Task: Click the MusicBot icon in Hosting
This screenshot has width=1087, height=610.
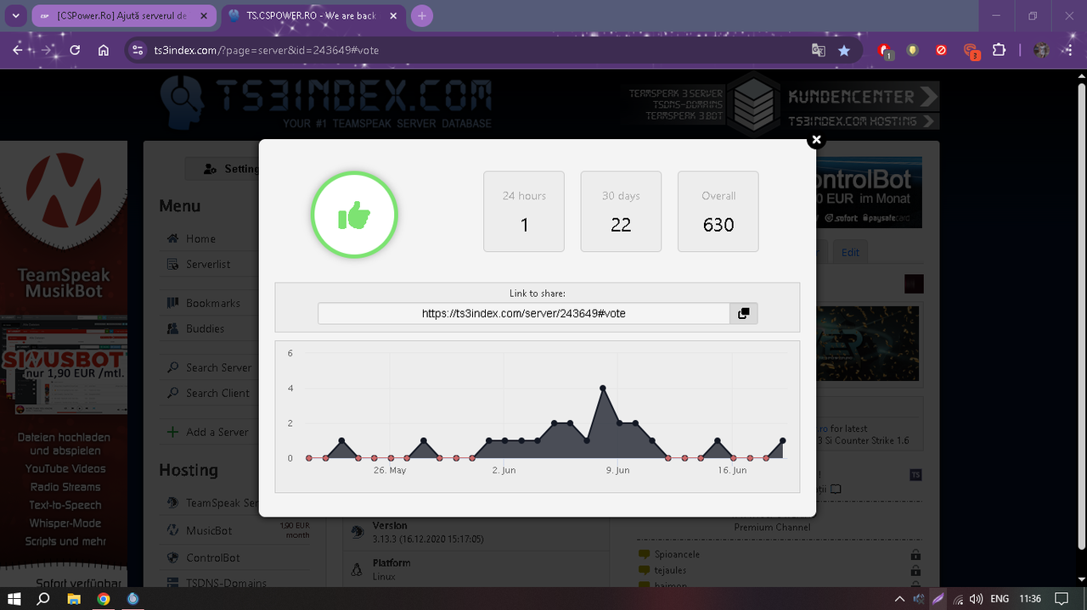Action: 173,530
